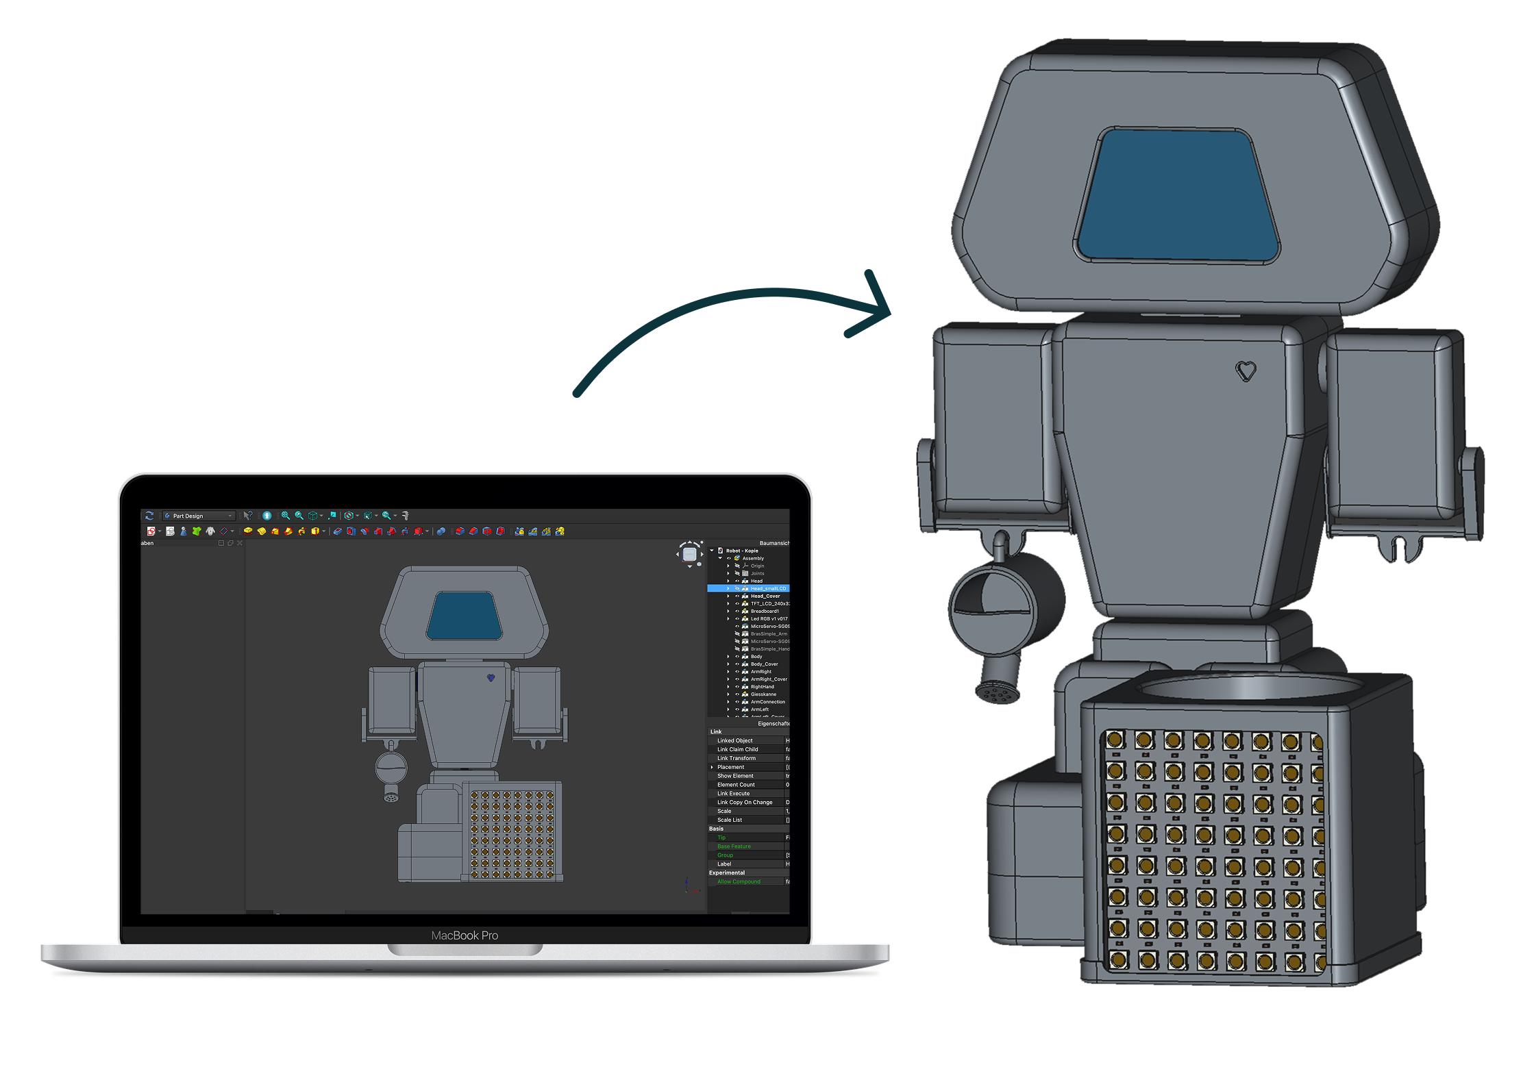Show the hidden BrasSimple_Arm via eye icon
The width and height of the screenshot is (1534, 1069).
(737, 634)
